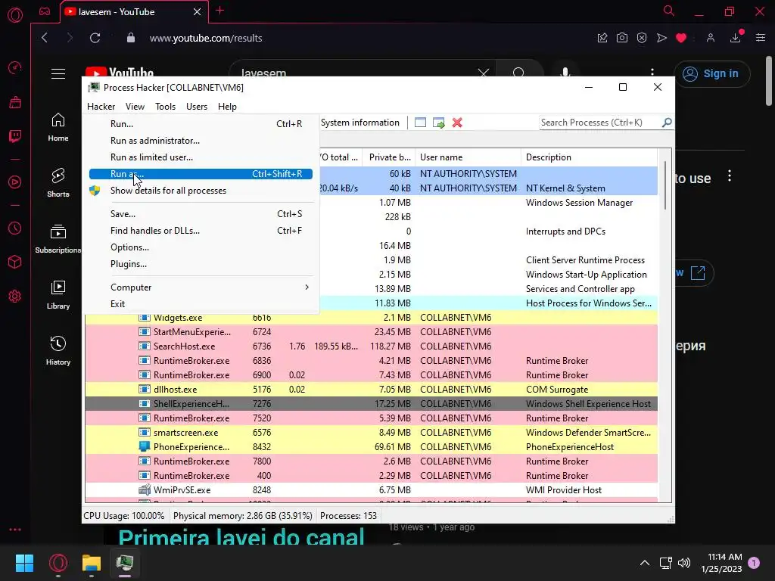Click Show details for all processes
The height and width of the screenshot is (581, 775).
click(x=201, y=191)
